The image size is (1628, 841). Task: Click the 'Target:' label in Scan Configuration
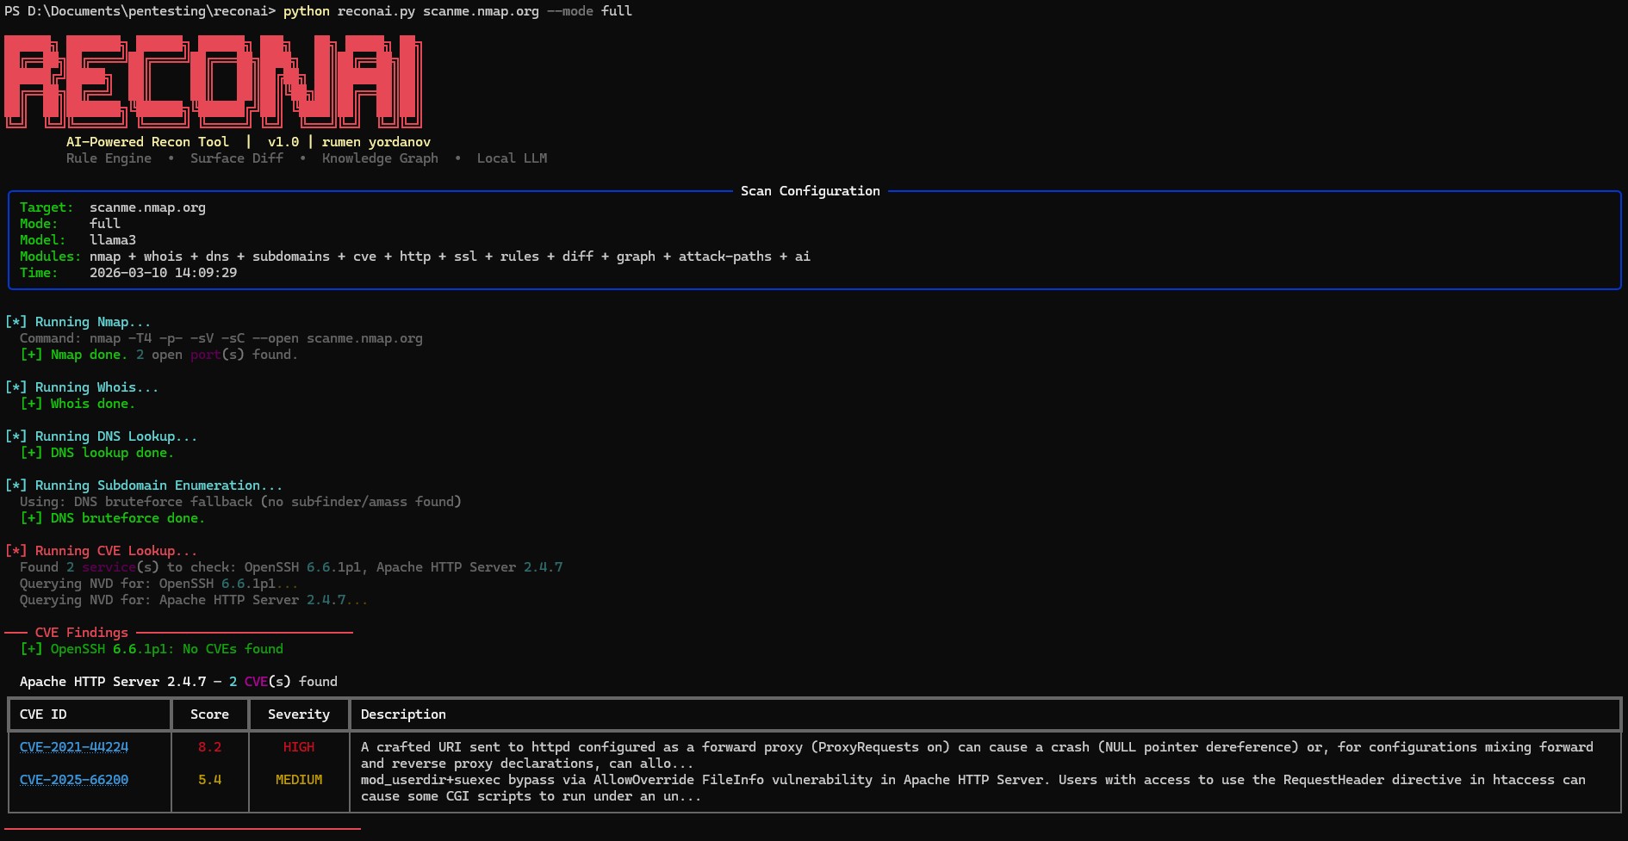click(47, 207)
